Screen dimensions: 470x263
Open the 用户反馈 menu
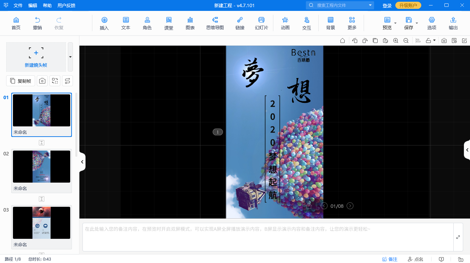[x=66, y=5]
